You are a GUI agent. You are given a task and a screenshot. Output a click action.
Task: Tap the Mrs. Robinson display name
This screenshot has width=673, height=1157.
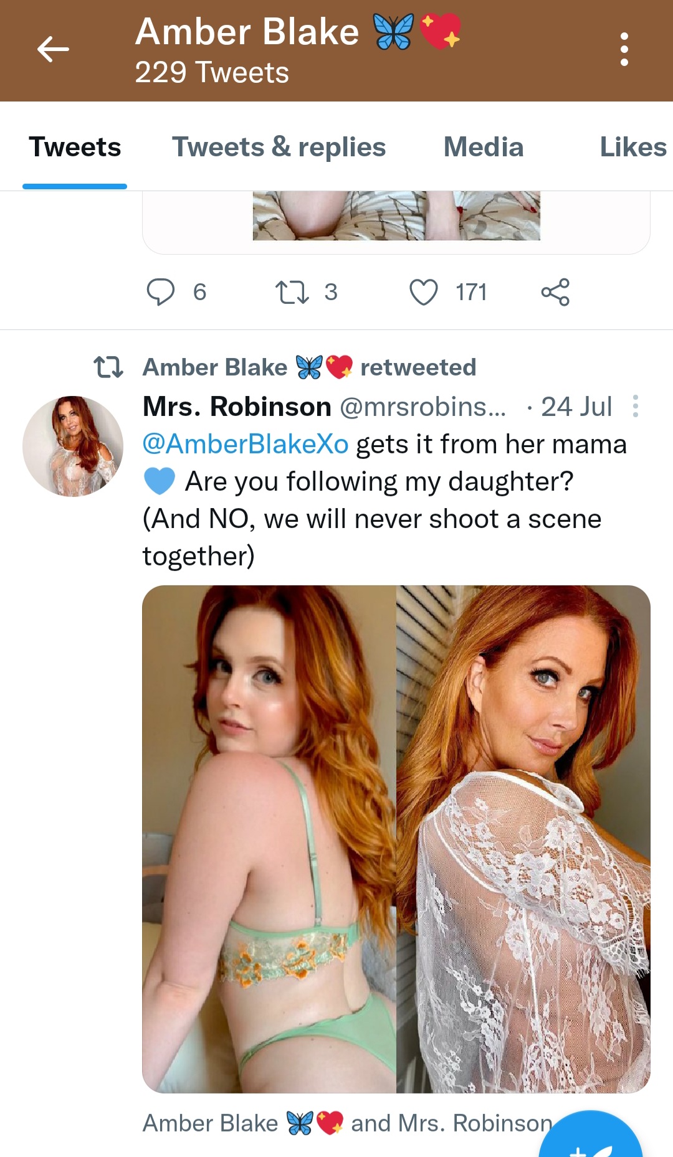click(x=237, y=407)
